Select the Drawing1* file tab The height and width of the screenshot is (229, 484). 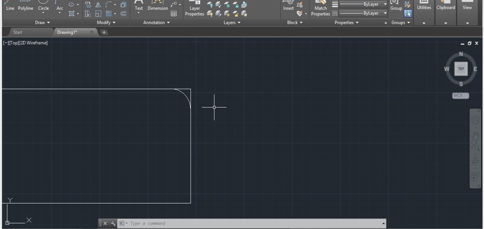pyautogui.click(x=67, y=32)
